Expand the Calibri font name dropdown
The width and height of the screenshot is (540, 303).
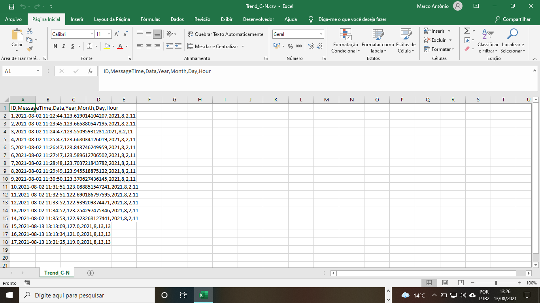pyautogui.click(x=92, y=34)
